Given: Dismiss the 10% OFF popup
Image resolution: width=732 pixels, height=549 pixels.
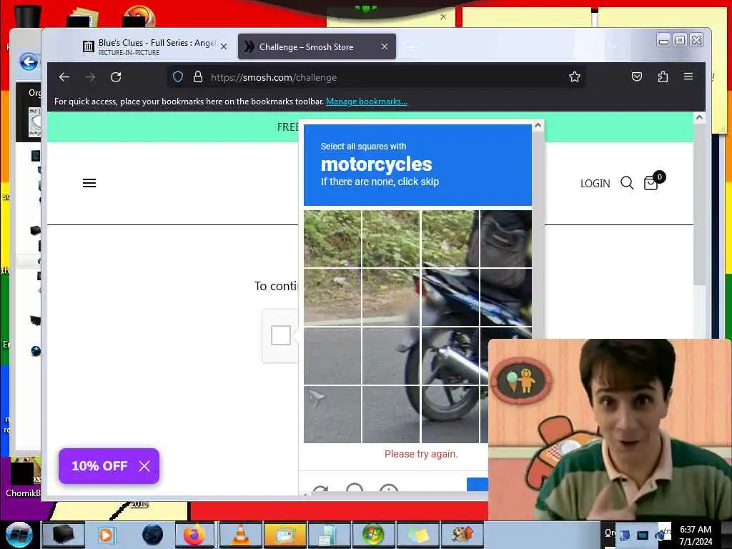Looking at the screenshot, I should pos(144,466).
